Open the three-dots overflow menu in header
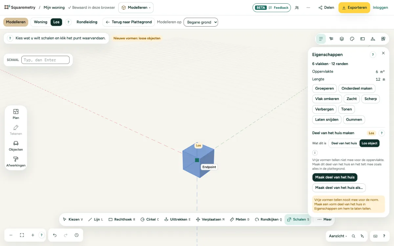This screenshot has width=394, height=246. 308,8
